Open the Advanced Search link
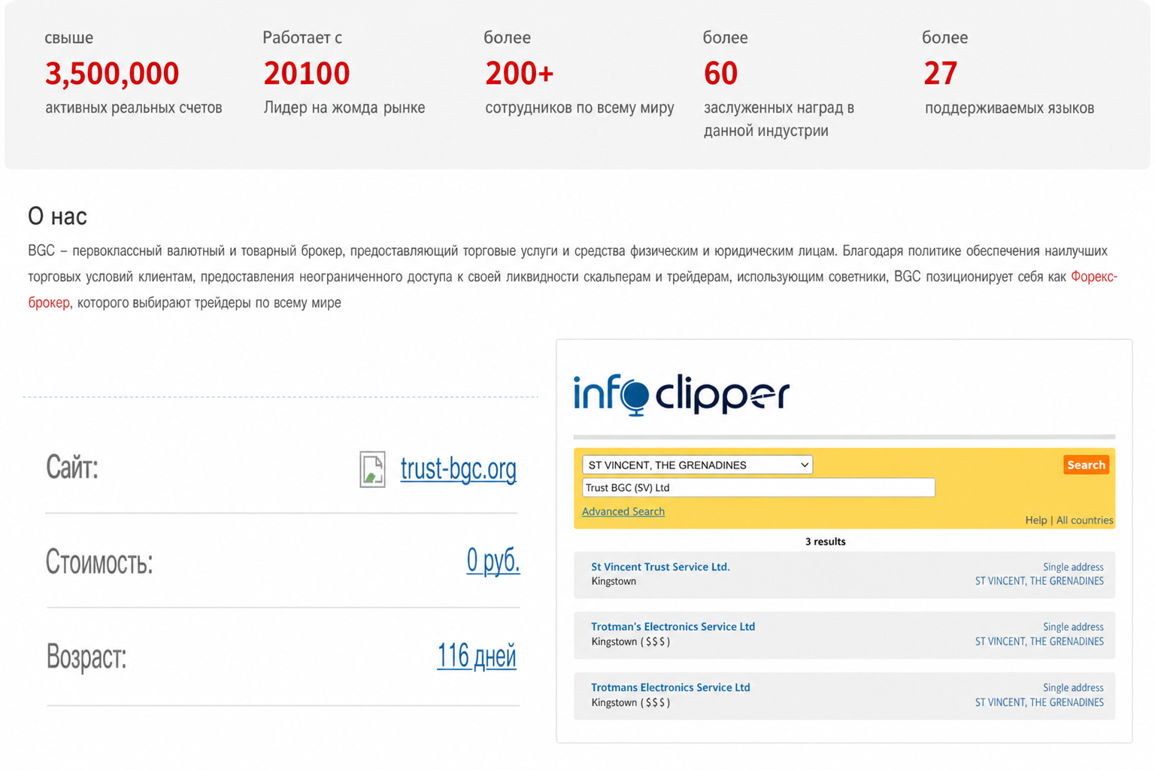1155x770 pixels. coord(623,511)
